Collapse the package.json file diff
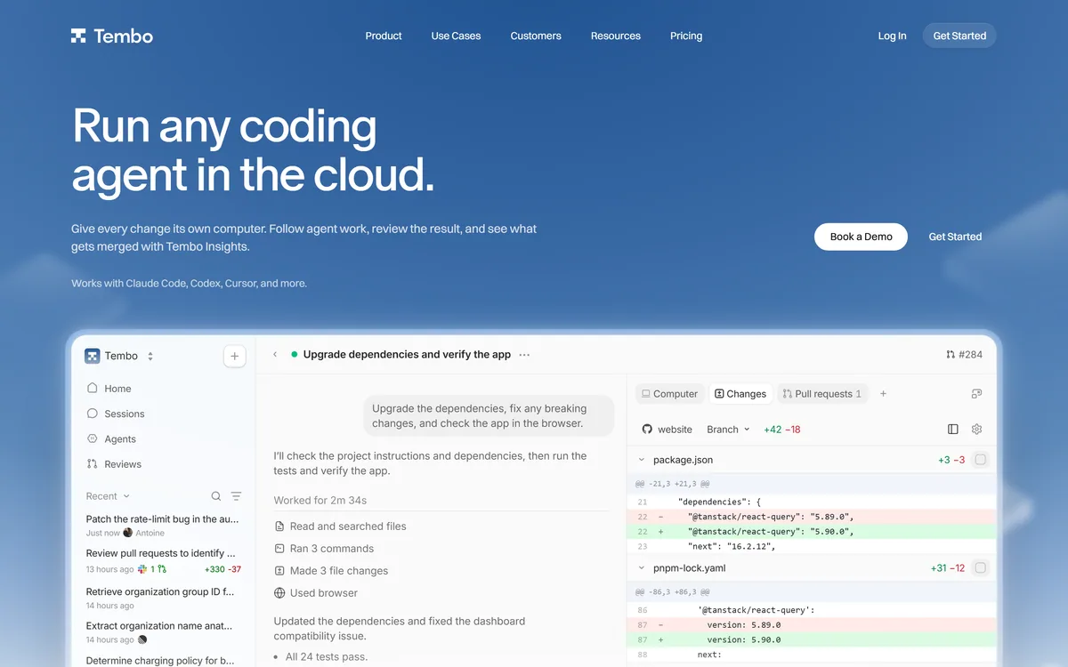This screenshot has height=667, width=1068. pos(642,460)
